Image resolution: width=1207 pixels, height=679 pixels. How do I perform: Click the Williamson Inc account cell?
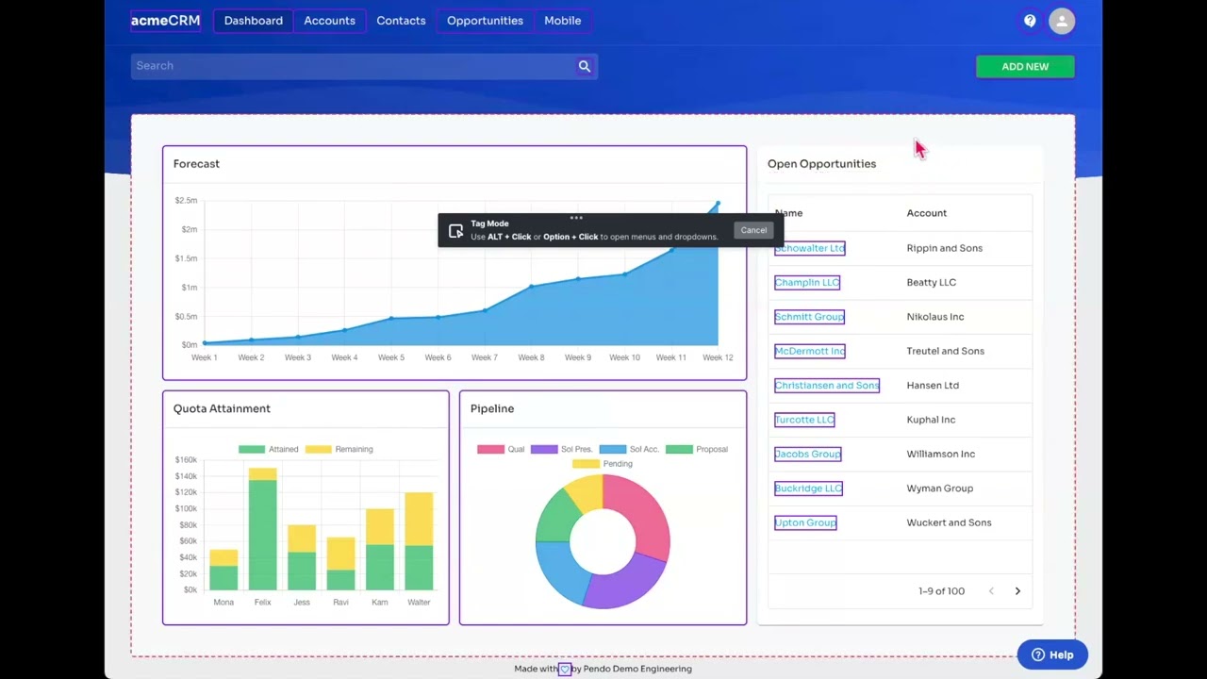(x=940, y=454)
